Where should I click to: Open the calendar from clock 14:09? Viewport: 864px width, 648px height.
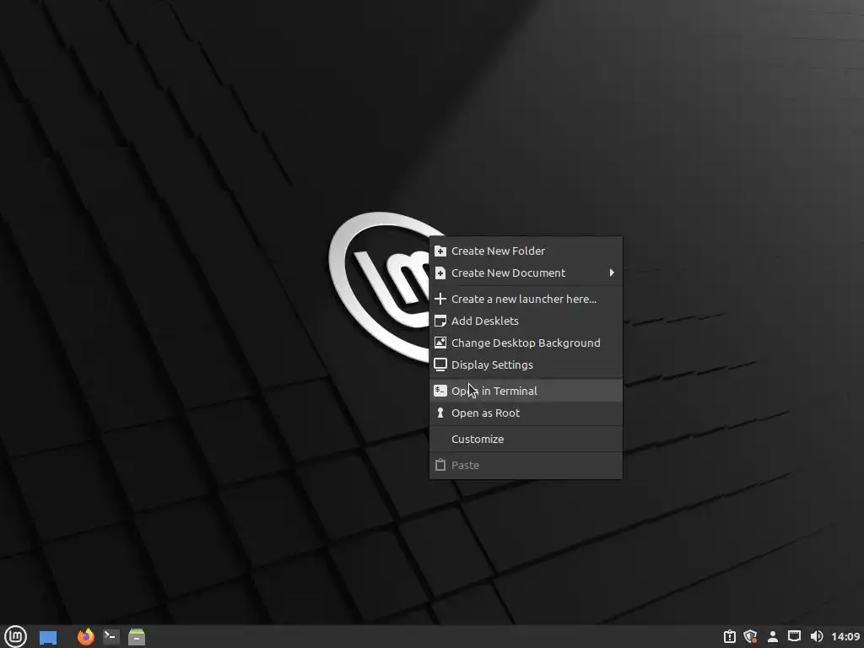click(x=845, y=636)
